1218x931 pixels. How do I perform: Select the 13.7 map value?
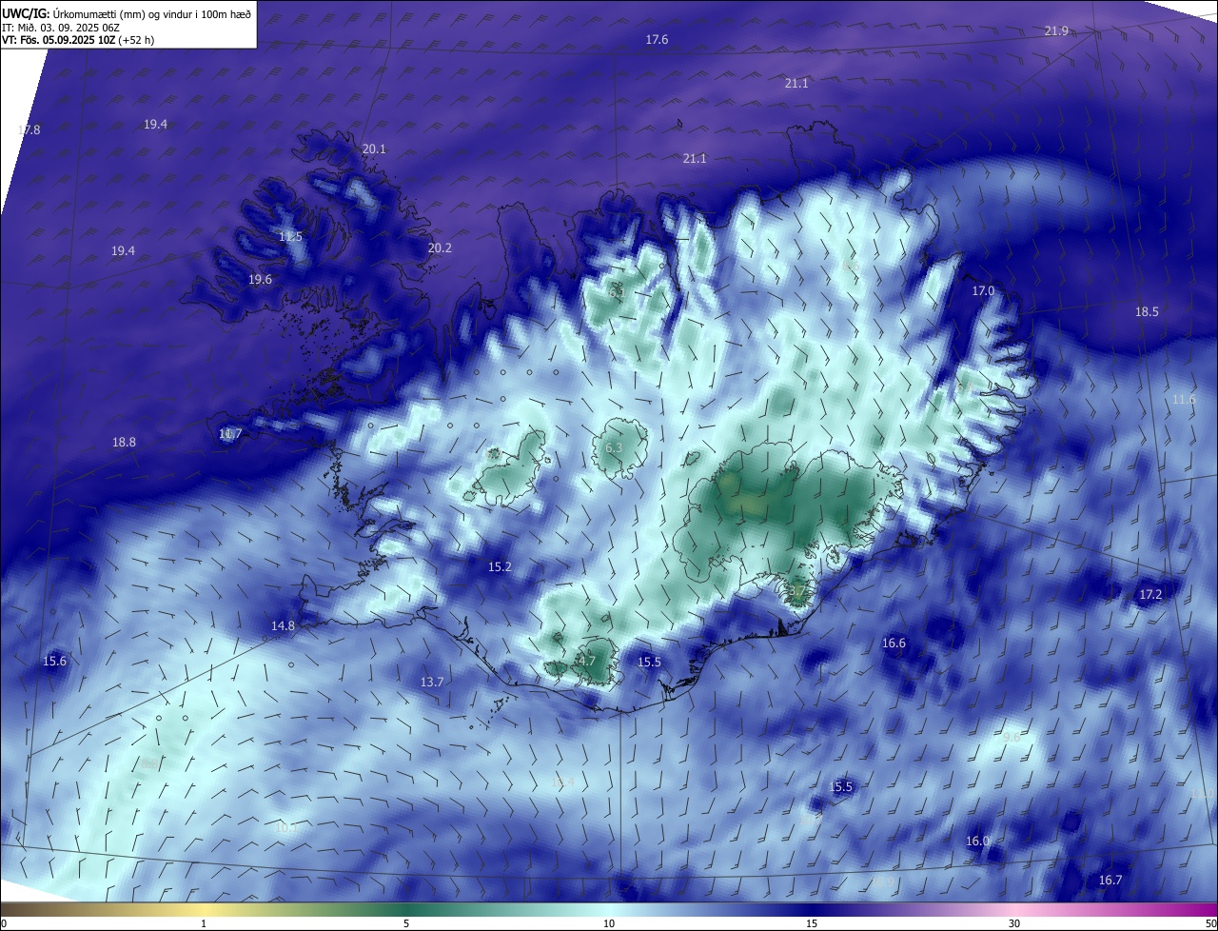pos(432,683)
